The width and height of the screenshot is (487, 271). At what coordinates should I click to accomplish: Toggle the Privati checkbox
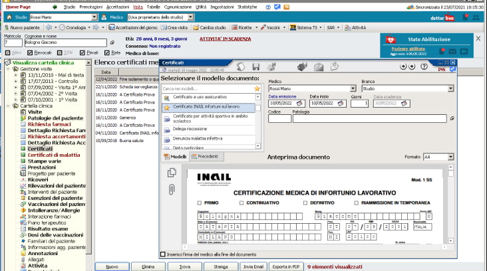(x=82, y=52)
